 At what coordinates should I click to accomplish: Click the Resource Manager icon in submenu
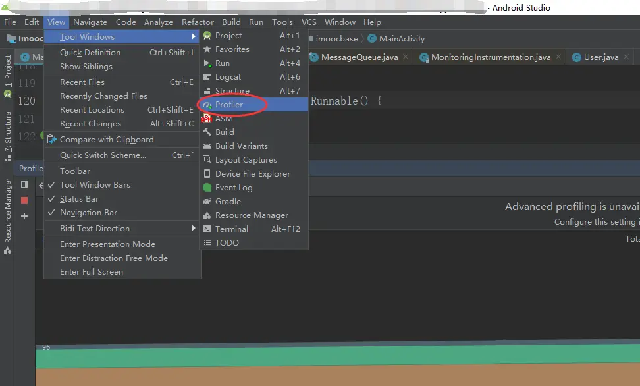[207, 215]
